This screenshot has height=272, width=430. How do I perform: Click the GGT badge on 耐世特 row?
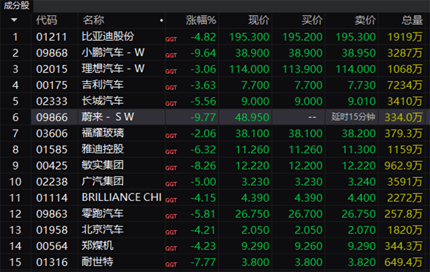(171, 265)
